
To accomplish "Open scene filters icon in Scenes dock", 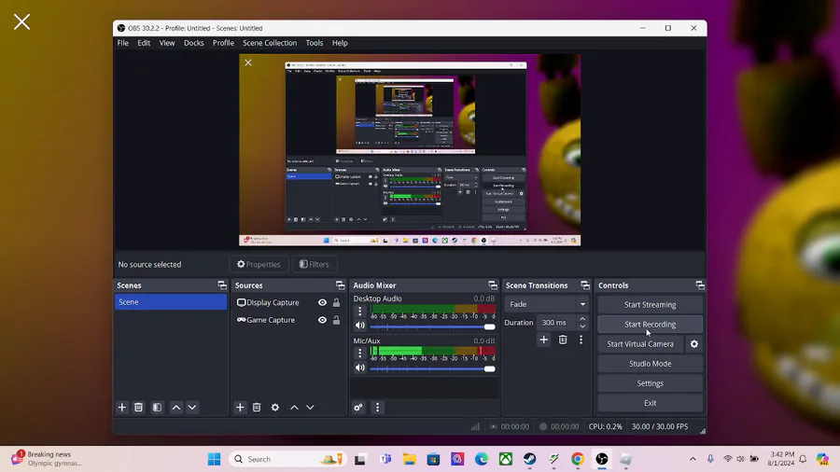I will click(x=157, y=408).
